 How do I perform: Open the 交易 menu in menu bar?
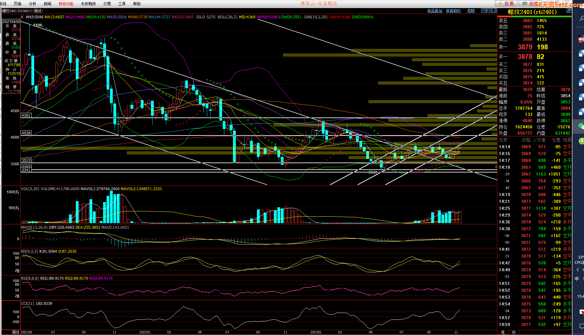107,4
